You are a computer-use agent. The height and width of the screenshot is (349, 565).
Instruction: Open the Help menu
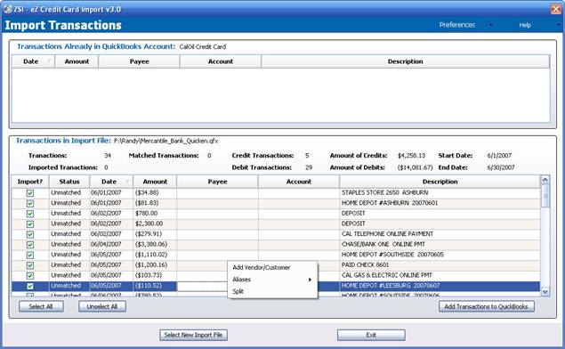tap(525, 25)
